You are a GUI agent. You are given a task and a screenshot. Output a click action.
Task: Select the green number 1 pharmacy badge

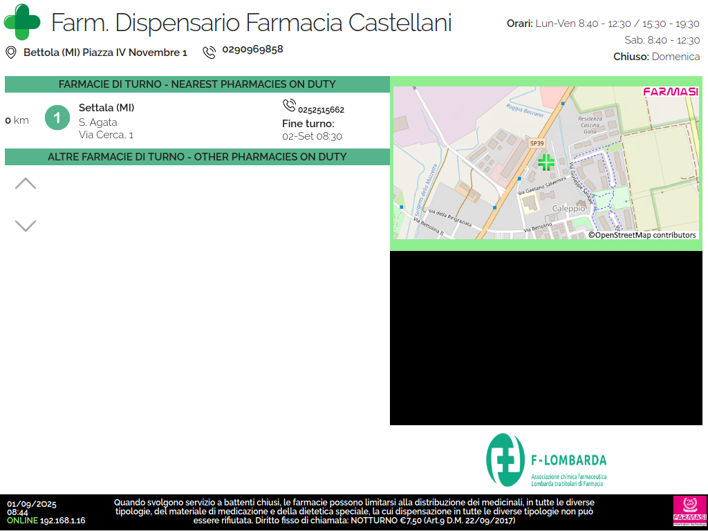pyautogui.click(x=57, y=118)
